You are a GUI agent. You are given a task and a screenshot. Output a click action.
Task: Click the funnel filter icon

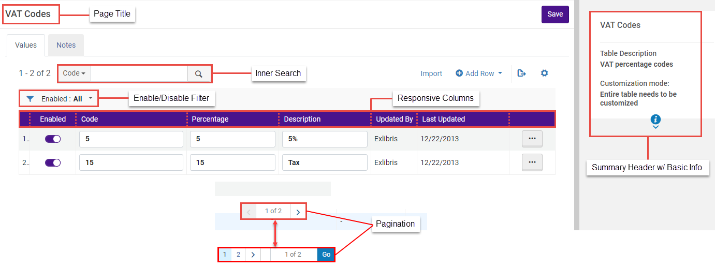click(x=30, y=98)
